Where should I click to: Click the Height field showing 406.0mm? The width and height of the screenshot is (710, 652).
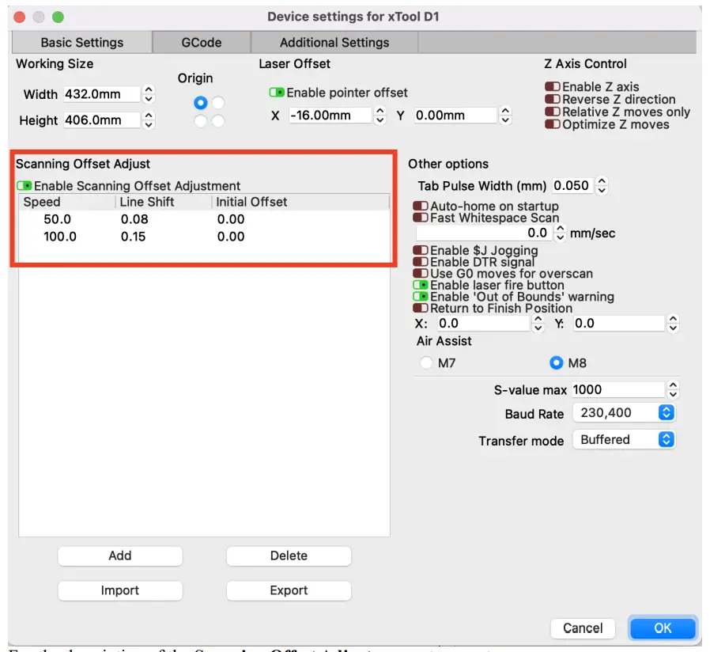tap(101, 120)
